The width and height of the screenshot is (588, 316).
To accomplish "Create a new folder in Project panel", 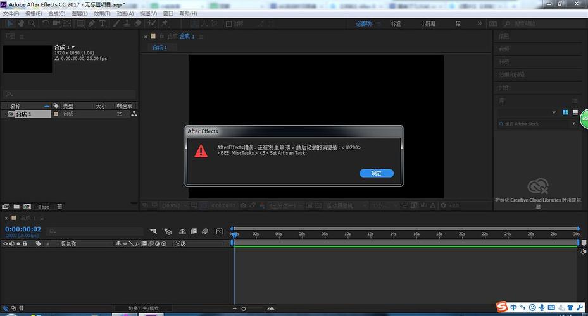I will point(16,206).
